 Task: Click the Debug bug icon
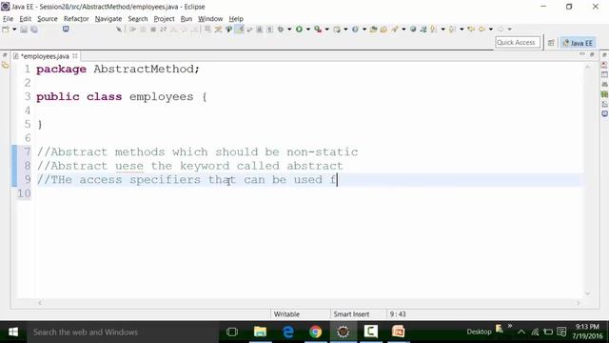click(x=281, y=30)
